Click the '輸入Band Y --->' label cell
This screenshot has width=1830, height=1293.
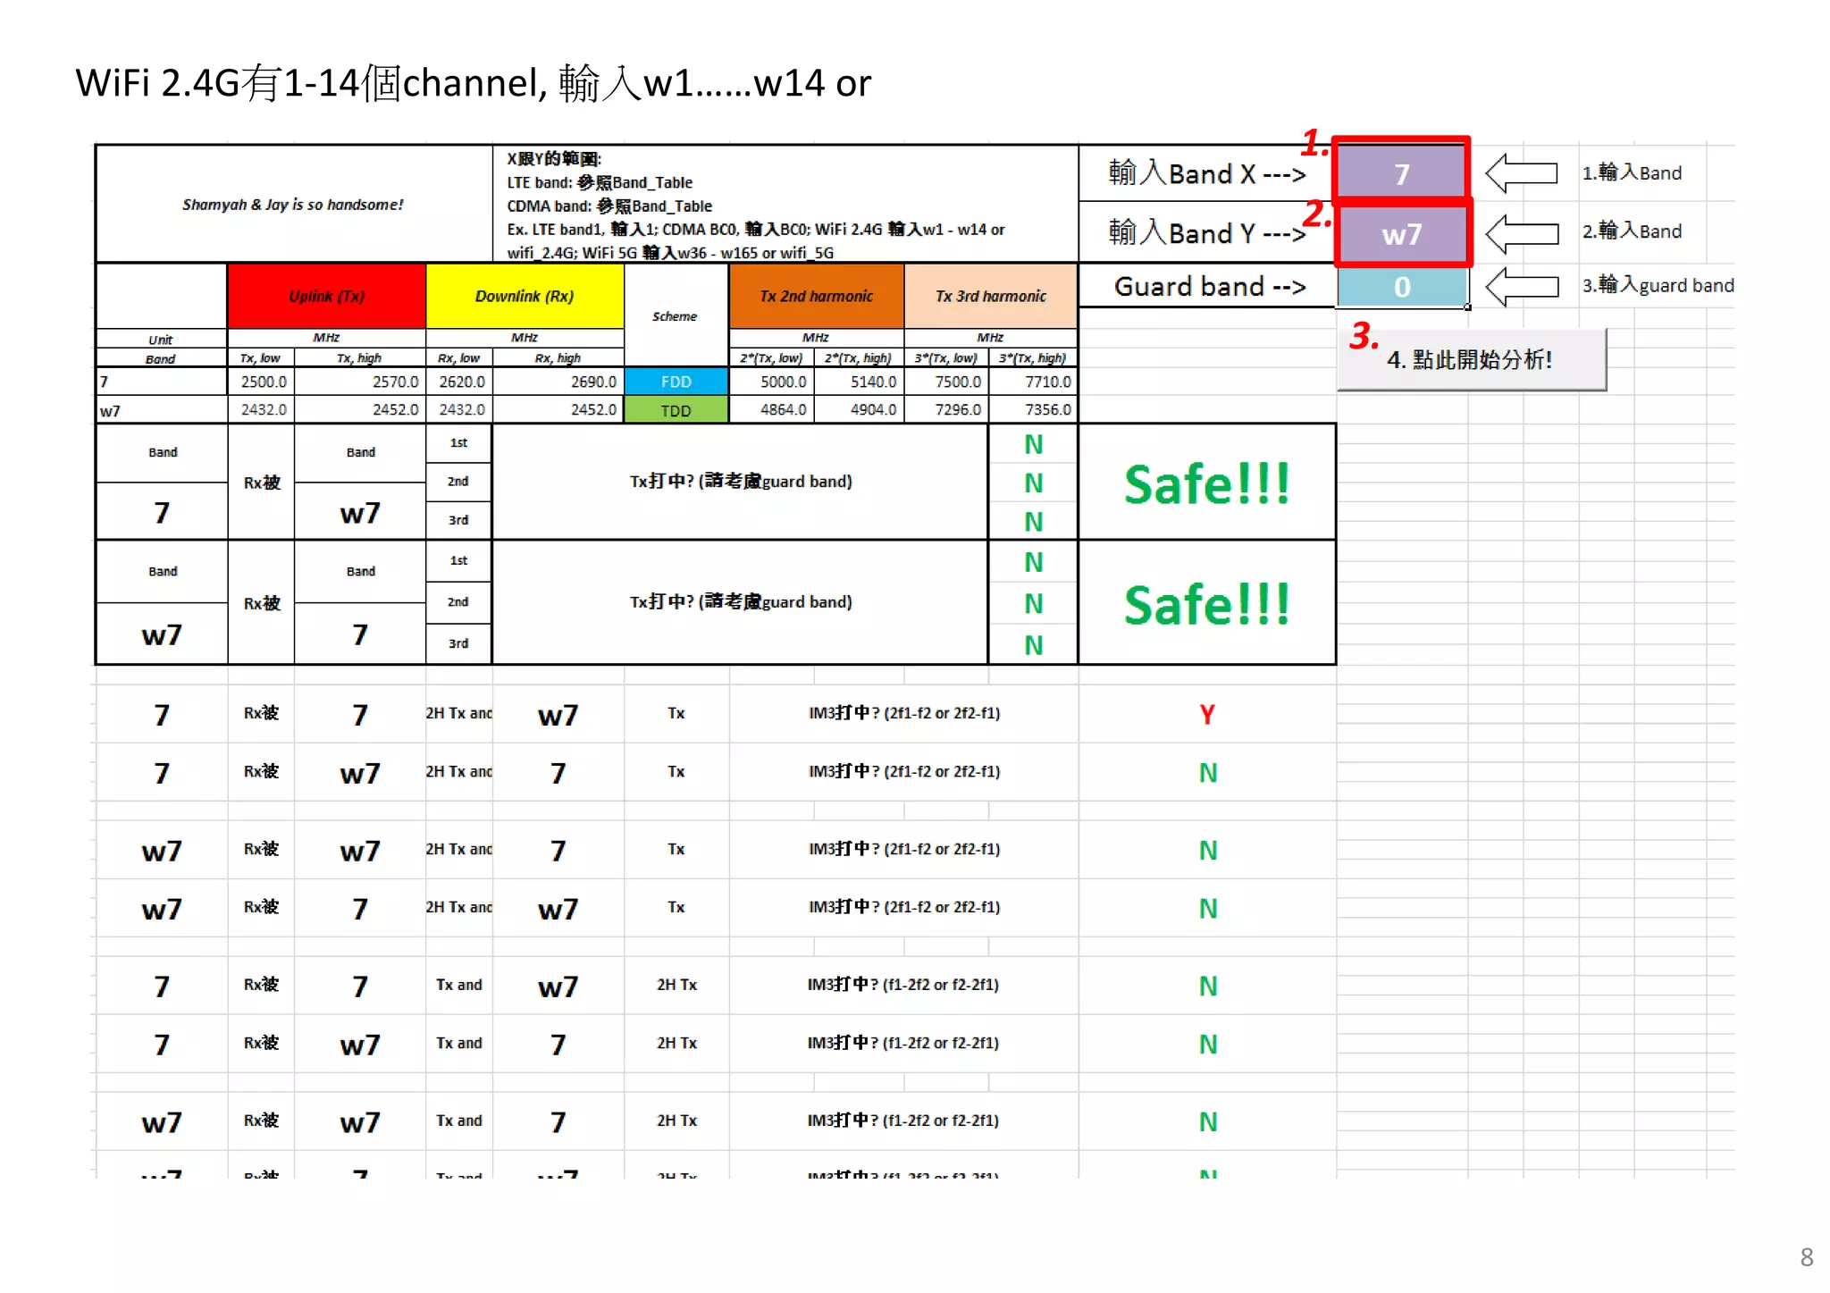[x=1207, y=232]
